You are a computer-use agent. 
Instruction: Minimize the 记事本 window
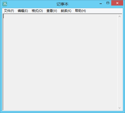click(x=101, y=3)
